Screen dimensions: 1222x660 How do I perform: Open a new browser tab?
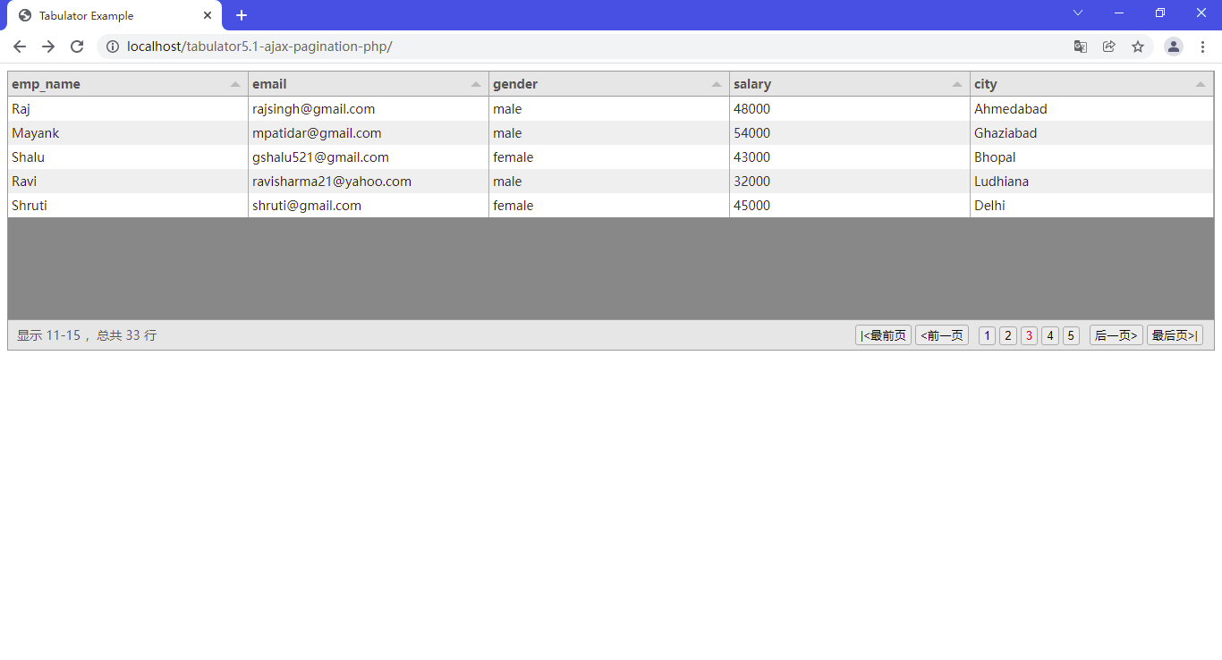click(x=242, y=15)
